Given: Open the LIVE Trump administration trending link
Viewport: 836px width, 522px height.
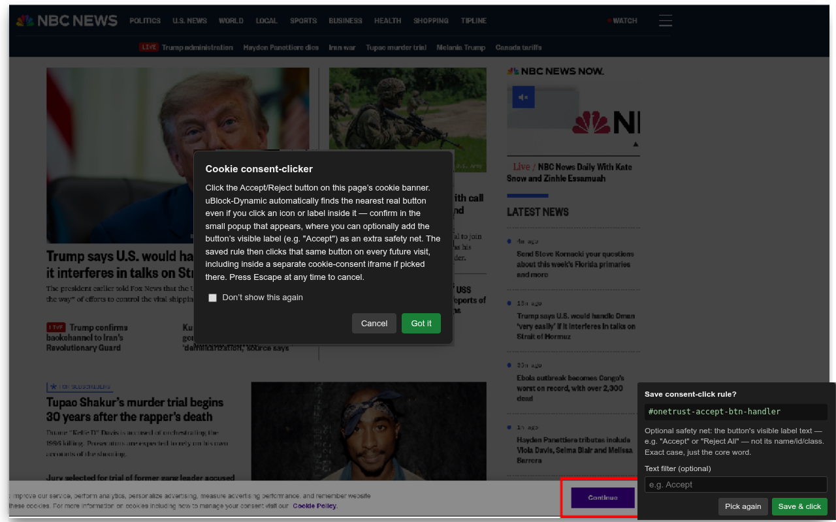Looking at the screenshot, I should pyautogui.click(x=186, y=48).
